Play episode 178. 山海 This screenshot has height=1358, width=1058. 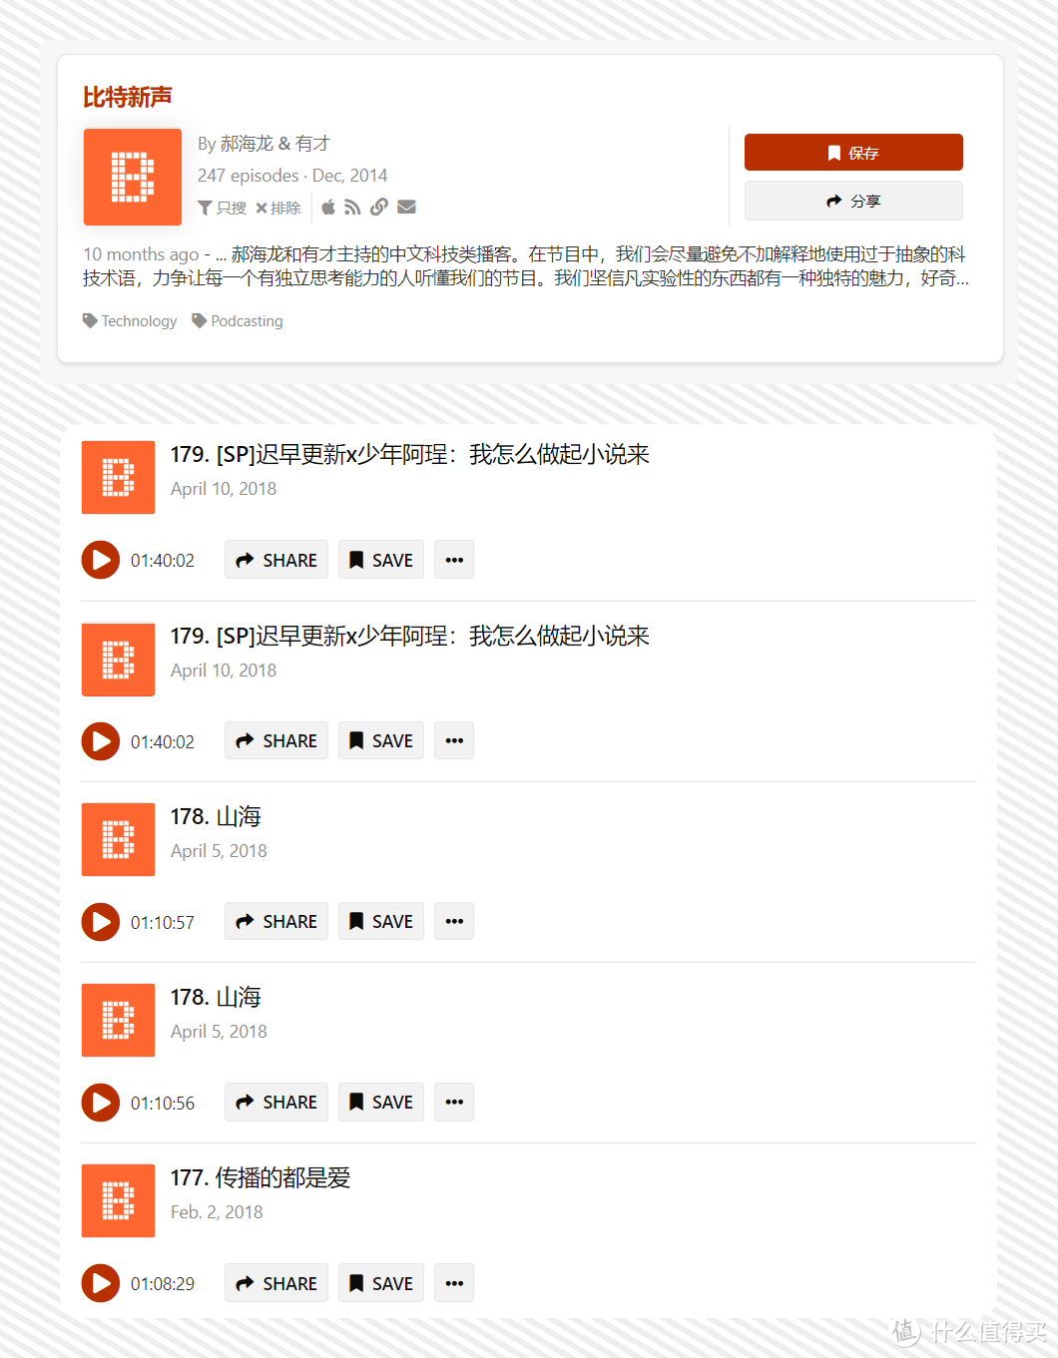tap(100, 922)
